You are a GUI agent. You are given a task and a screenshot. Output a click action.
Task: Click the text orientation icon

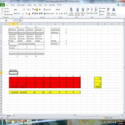pyautogui.click(x=40, y=9)
